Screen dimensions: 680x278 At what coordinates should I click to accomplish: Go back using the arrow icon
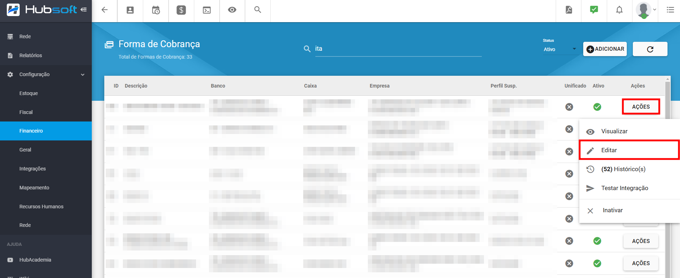click(105, 10)
